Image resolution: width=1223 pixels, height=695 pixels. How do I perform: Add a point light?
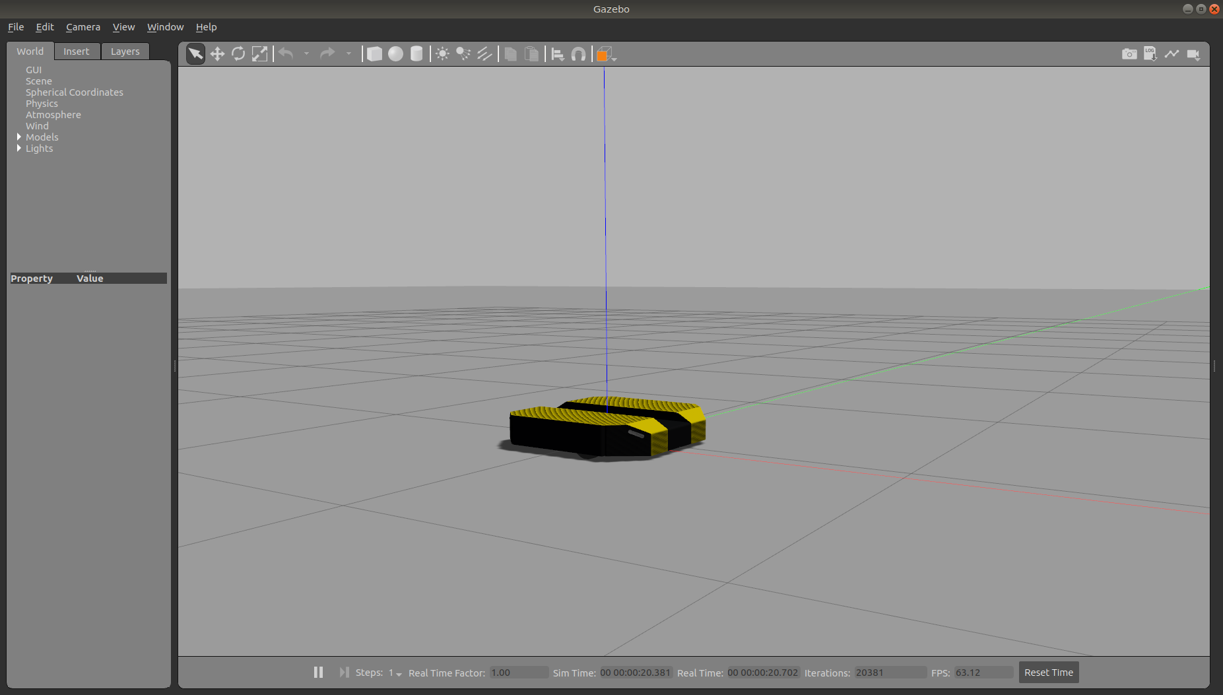tap(442, 54)
